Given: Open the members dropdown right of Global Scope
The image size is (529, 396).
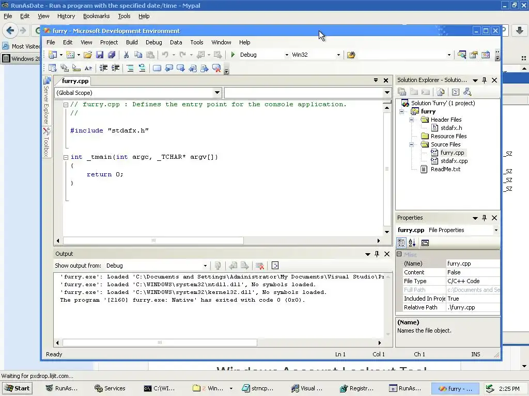Looking at the screenshot, I should [387, 93].
